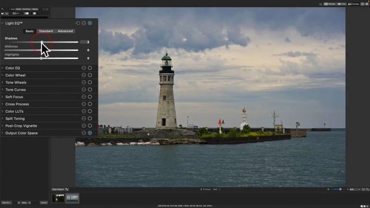The image size is (370, 208).
Task: Enable the Post-Crop Vignette group circle
Action: (90, 126)
